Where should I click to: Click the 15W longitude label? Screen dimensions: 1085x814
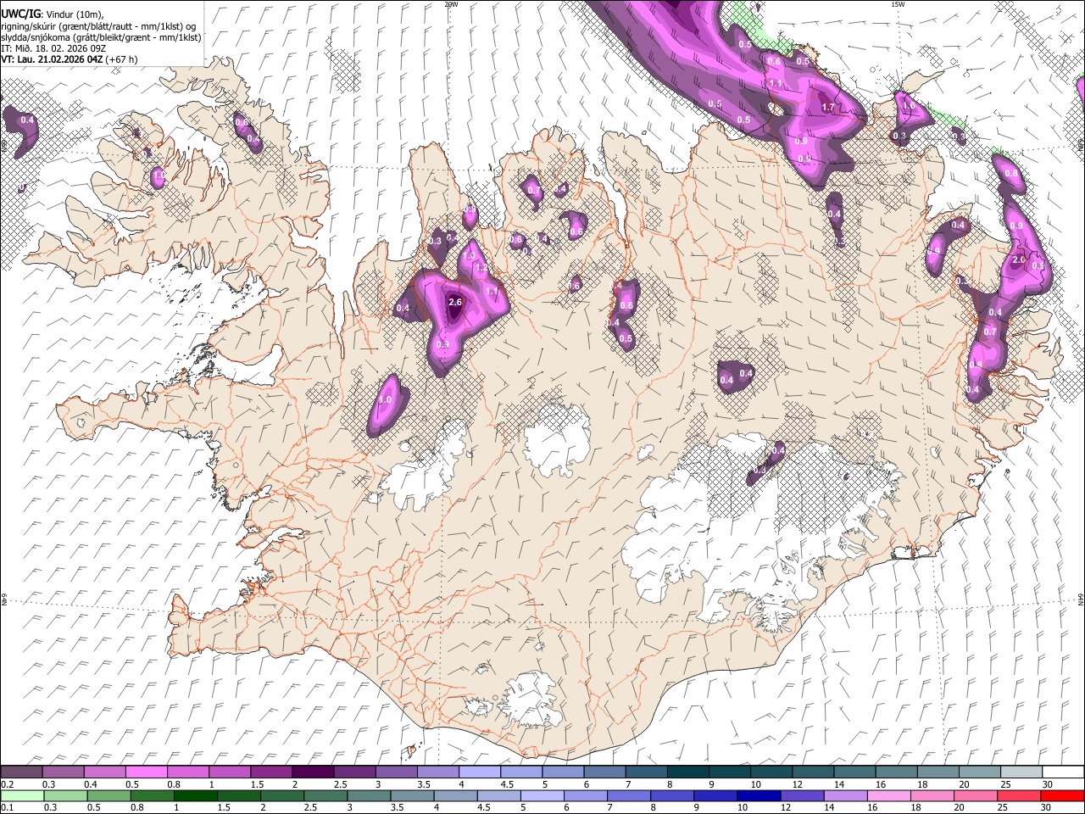point(898,4)
